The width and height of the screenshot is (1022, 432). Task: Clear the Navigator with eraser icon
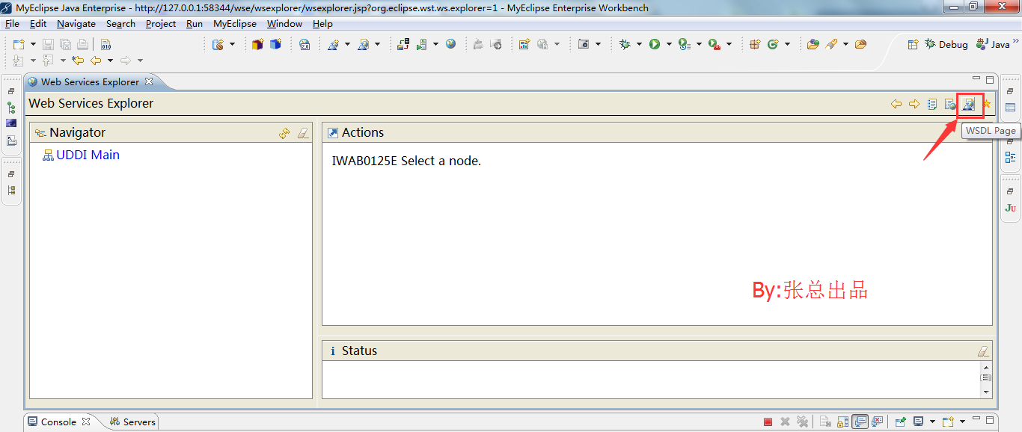[x=302, y=133]
